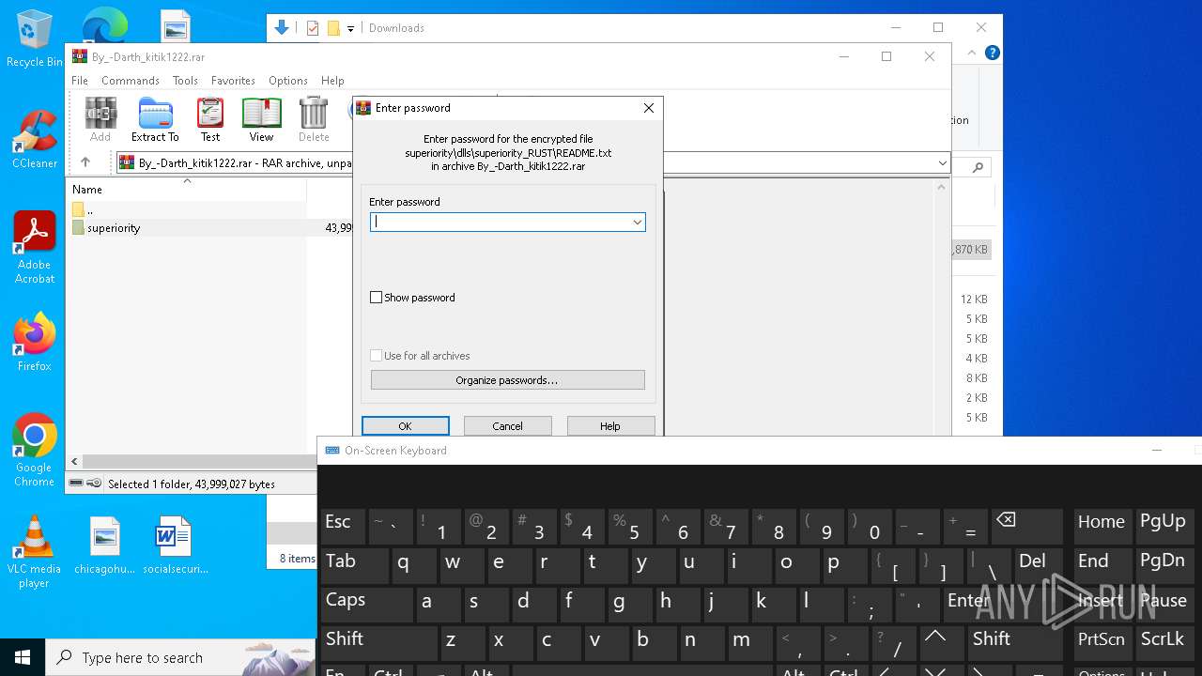Open VLC media player shortcut
Image resolution: width=1202 pixels, height=676 pixels.
point(34,552)
